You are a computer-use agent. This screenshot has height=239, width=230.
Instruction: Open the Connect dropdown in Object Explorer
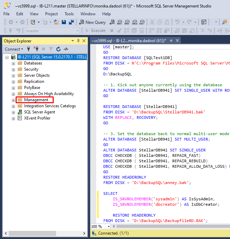tap(14, 49)
